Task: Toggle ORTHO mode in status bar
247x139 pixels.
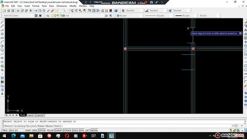Action: click(x=42, y=131)
